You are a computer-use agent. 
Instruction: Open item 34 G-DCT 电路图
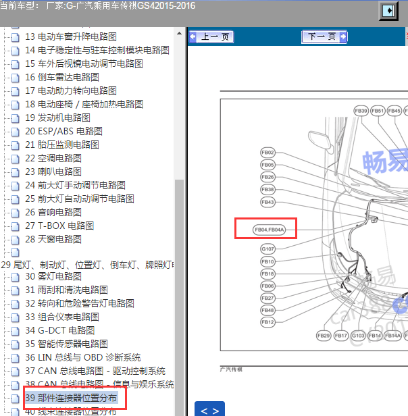pos(60,331)
